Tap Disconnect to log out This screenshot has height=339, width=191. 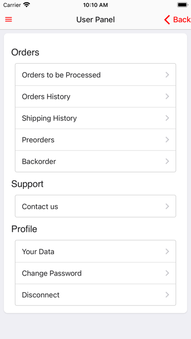[95, 295]
